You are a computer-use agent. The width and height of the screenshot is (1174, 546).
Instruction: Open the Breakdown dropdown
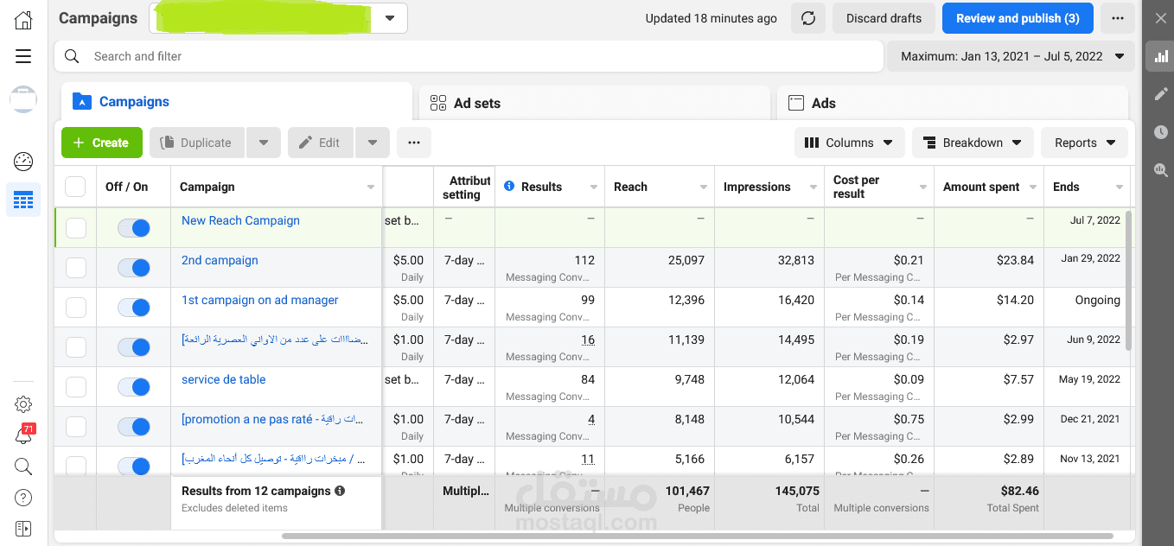click(973, 143)
